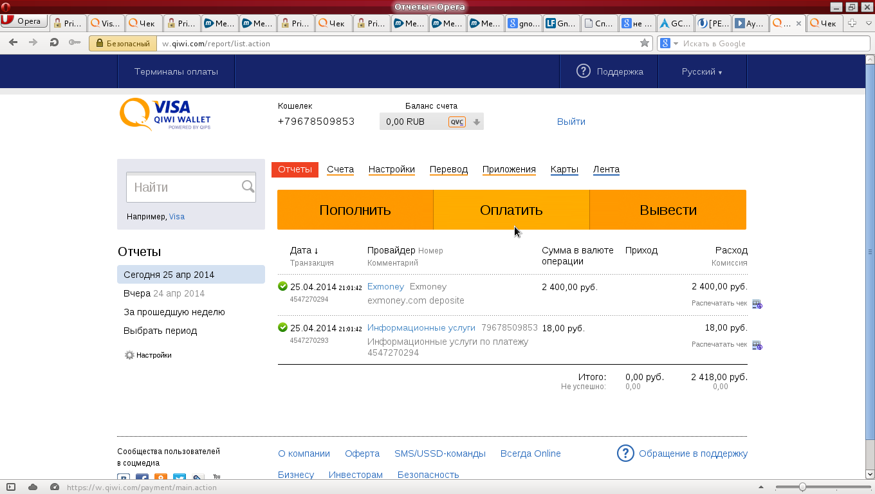Open the zoom options arrow in status bar
Image resolution: width=875 pixels, height=494 pixels.
pyautogui.click(x=760, y=487)
